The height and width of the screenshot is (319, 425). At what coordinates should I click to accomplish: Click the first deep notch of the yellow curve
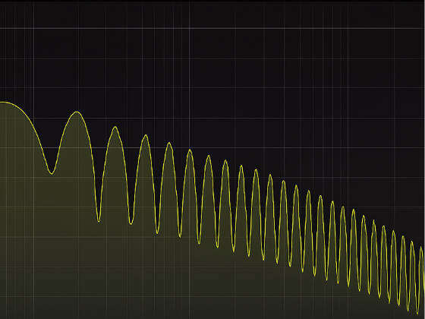(52, 173)
